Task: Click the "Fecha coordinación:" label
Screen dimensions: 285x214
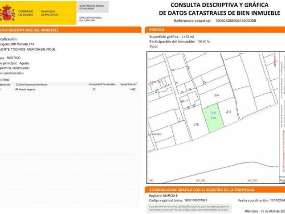Action: coord(253,200)
